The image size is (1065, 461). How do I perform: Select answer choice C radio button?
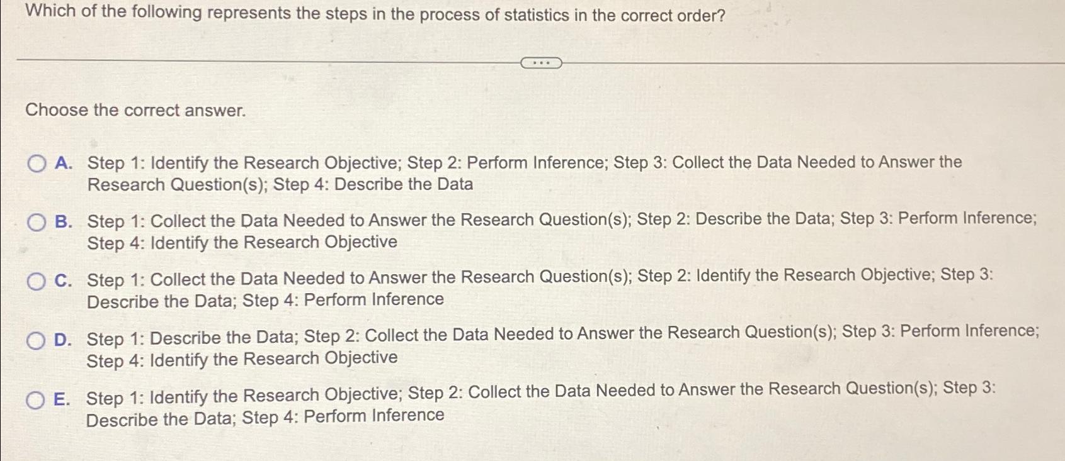pyautogui.click(x=36, y=281)
